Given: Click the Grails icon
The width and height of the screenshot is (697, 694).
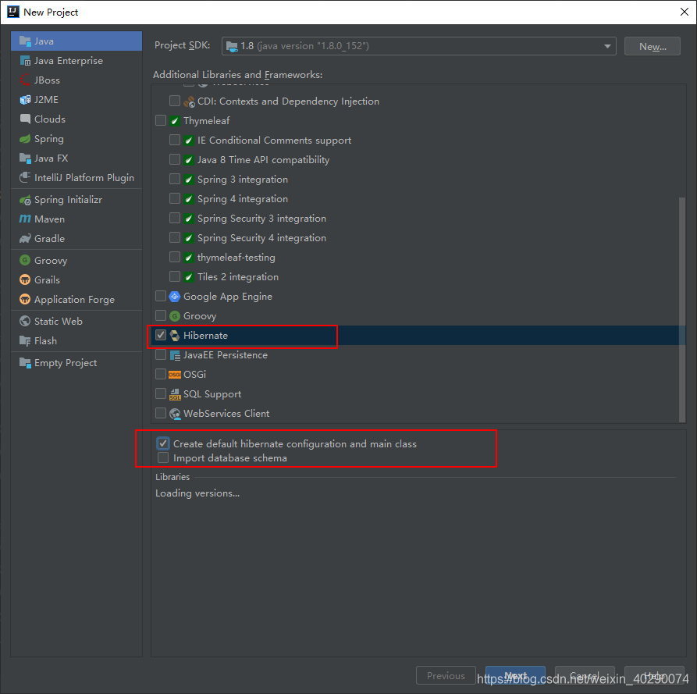Looking at the screenshot, I should tap(25, 279).
